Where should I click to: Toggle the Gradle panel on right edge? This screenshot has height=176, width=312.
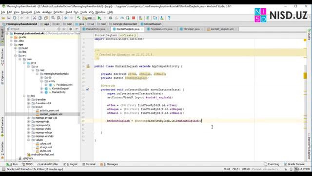(x=309, y=34)
